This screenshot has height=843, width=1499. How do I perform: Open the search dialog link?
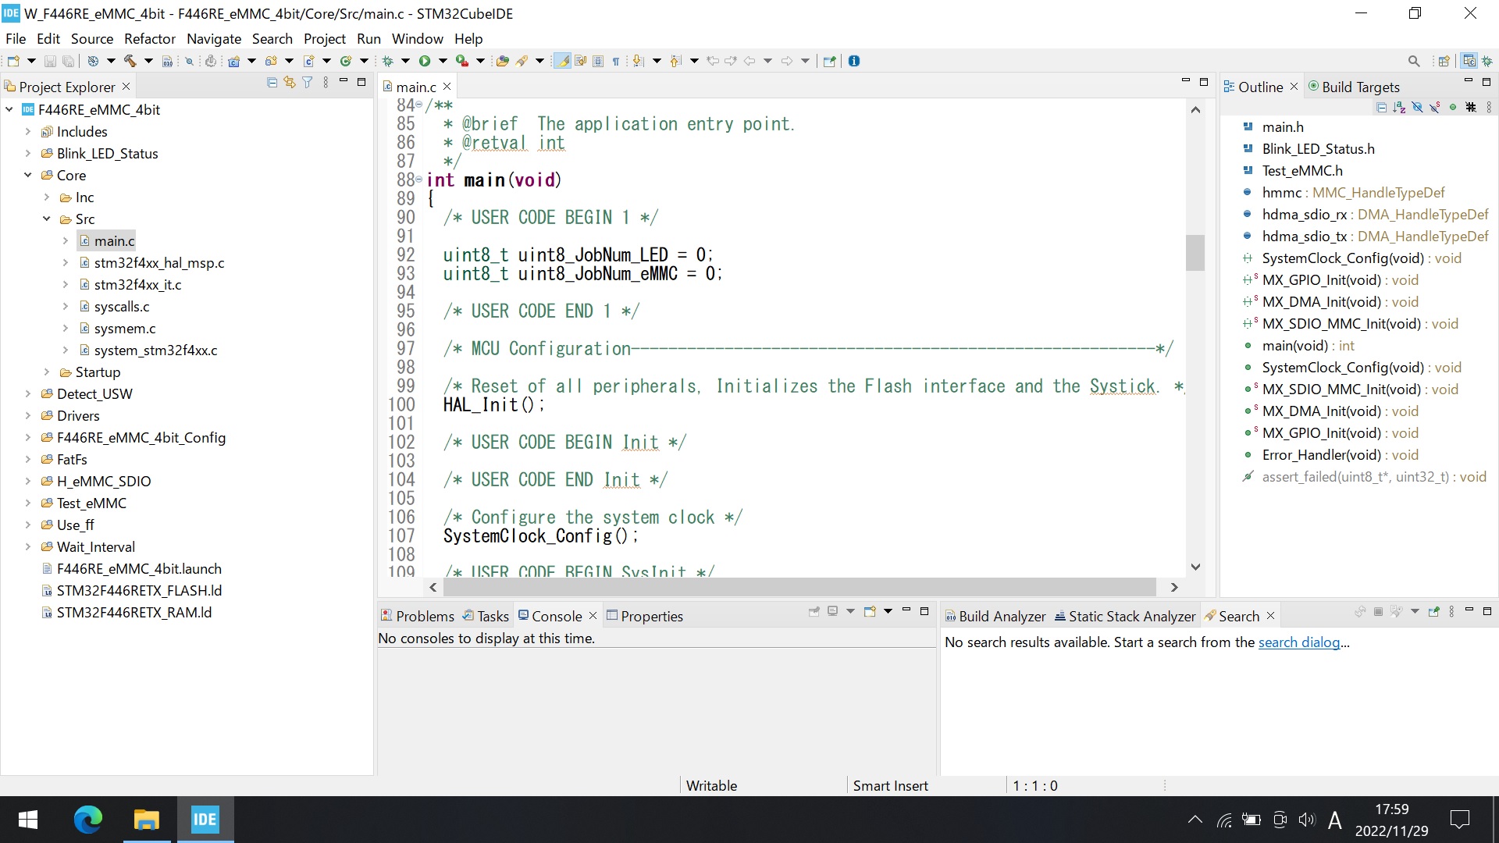1299,642
